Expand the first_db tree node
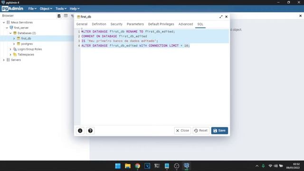Screen dimensions: 304x171 pyautogui.click(x=14, y=38)
